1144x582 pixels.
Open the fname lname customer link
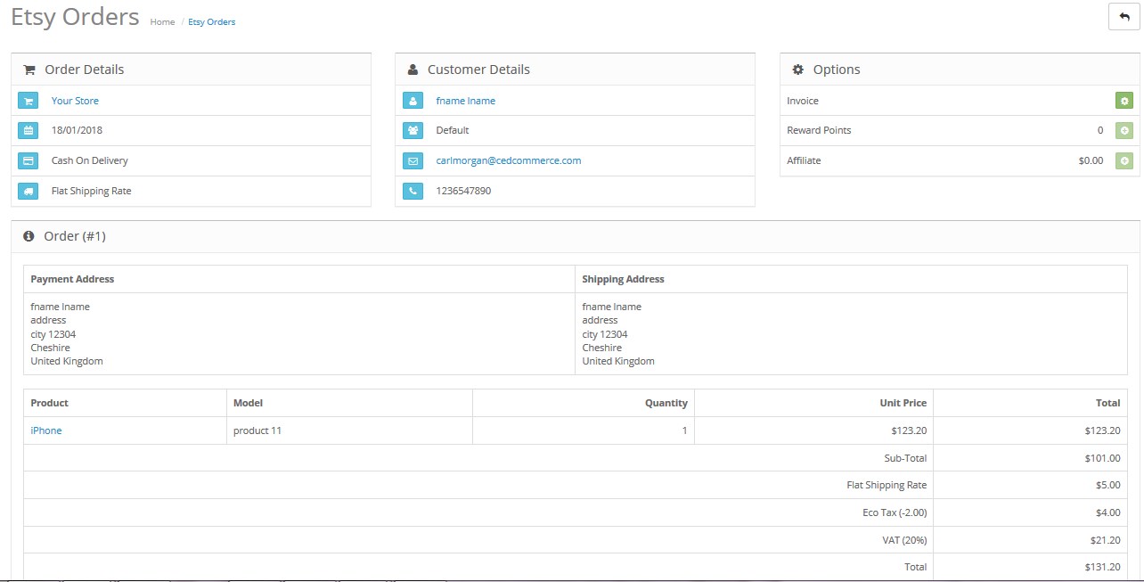tap(465, 101)
